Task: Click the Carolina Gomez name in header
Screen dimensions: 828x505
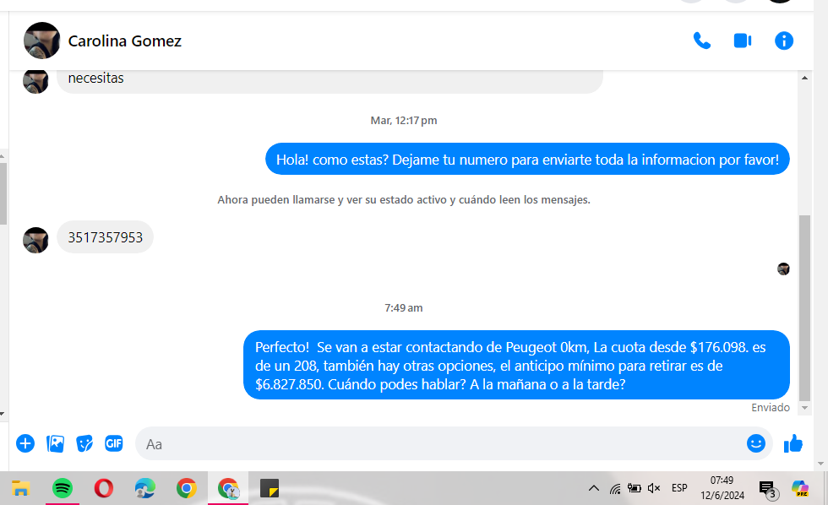Action: [x=125, y=41]
